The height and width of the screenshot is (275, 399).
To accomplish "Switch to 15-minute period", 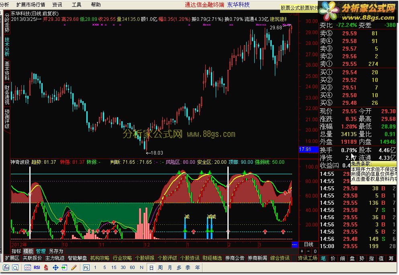I will point(114,267).
